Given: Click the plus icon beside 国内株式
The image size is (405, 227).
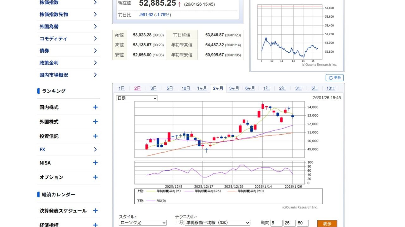Looking at the screenshot, I should click(x=95, y=107).
